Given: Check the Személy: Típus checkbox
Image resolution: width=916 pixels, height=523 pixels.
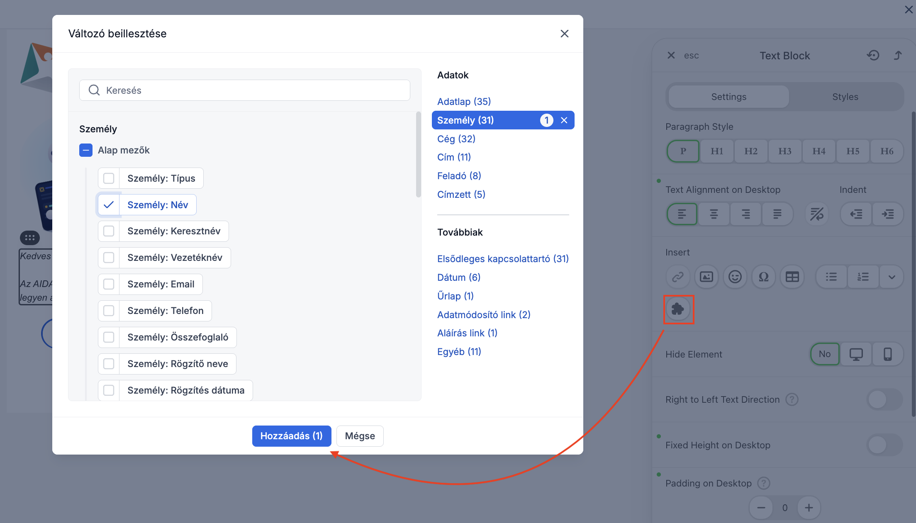Looking at the screenshot, I should tap(109, 178).
